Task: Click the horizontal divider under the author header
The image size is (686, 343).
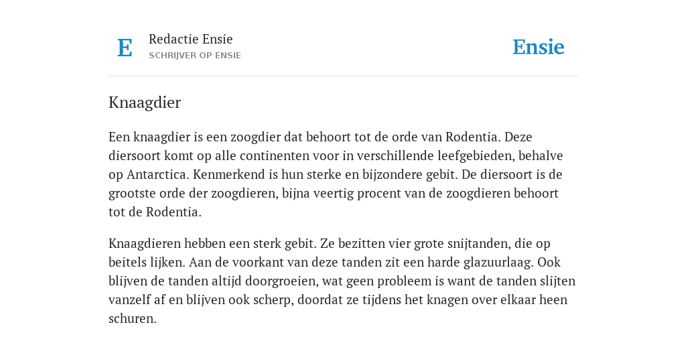Action: tap(342, 76)
